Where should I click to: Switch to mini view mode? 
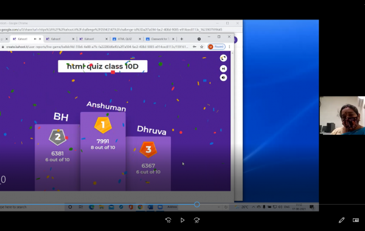[356, 220]
